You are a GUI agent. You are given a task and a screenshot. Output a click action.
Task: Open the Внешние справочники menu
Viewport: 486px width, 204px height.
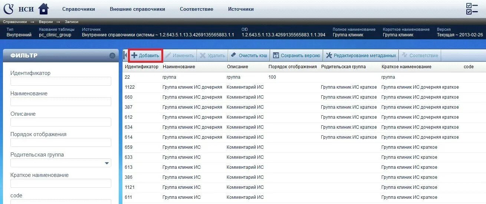pyautogui.click(x=137, y=9)
